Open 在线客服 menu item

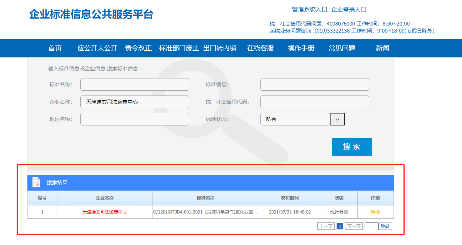click(261, 48)
